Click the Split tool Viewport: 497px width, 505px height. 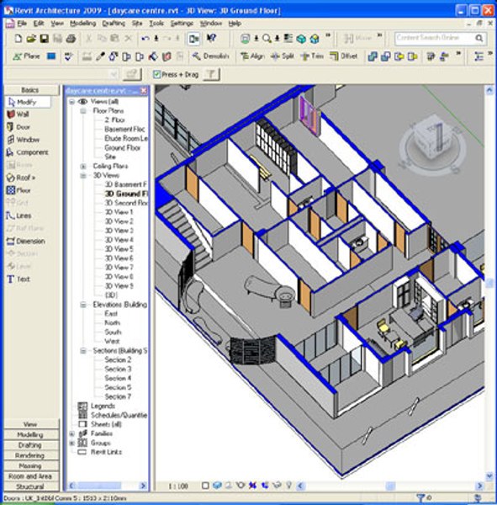click(283, 56)
